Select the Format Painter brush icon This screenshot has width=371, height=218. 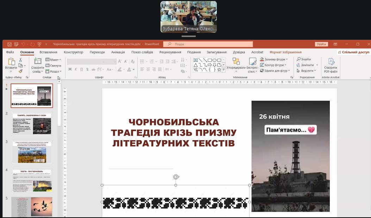tap(21, 71)
